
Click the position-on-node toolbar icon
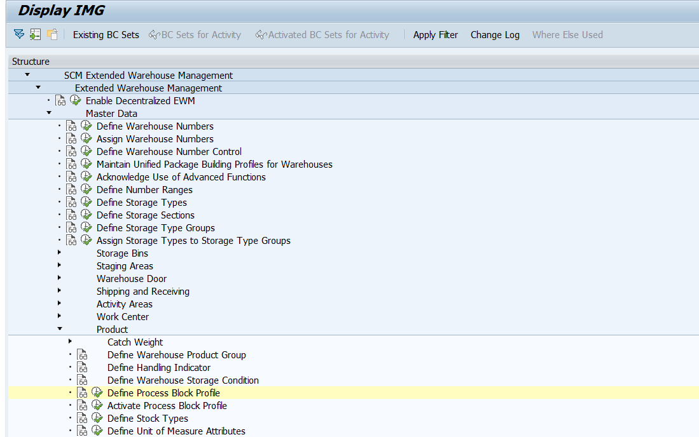click(x=35, y=34)
